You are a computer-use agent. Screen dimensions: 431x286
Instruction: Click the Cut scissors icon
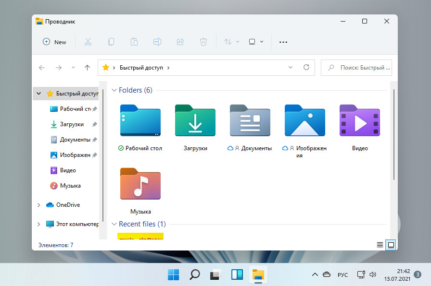[88, 42]
